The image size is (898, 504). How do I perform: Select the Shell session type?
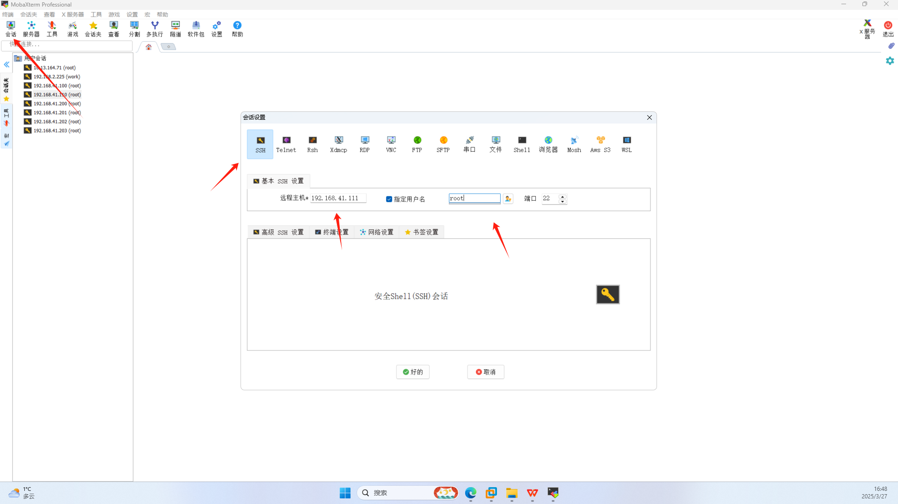(522, 144)
